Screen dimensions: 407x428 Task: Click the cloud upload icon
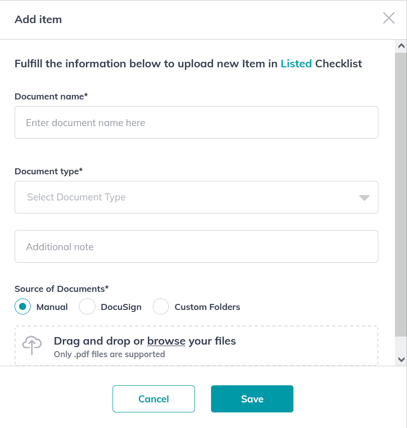pos(32,345)
